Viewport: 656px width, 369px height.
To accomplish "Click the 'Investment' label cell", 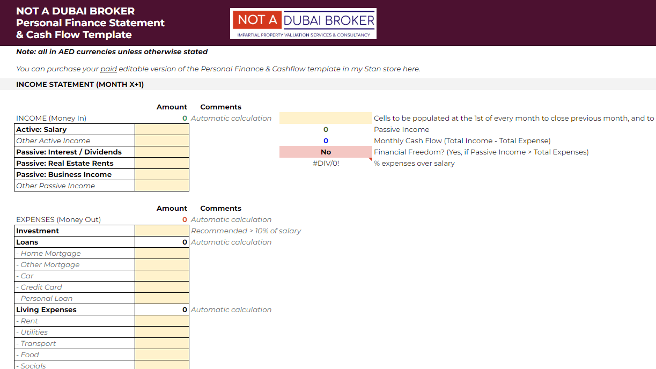I will [75, 231].
